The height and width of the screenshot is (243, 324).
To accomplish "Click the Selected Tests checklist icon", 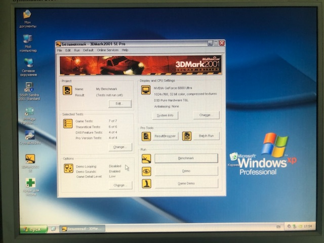I will click(68, 124).
